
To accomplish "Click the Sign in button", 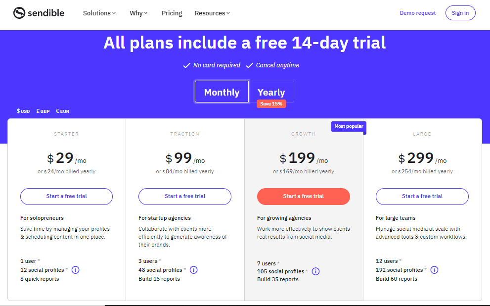I will (460, 13).
